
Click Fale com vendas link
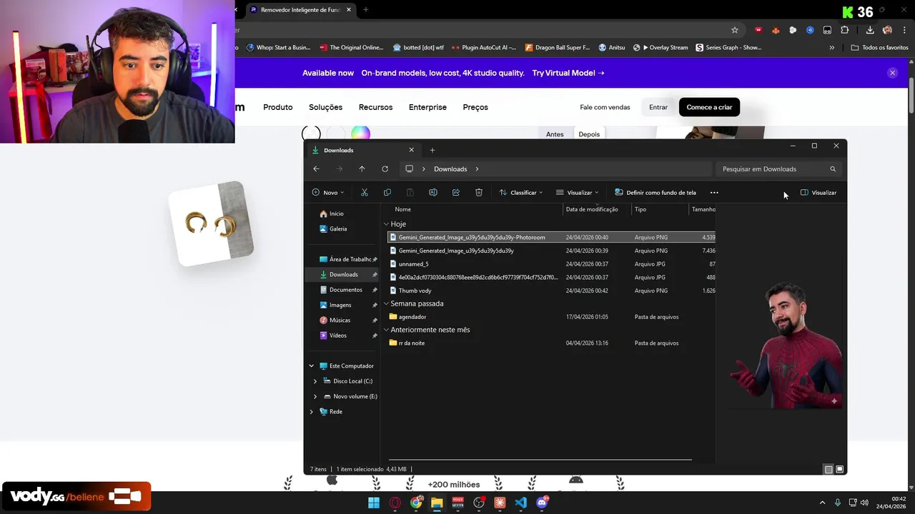tap(605, 107)
